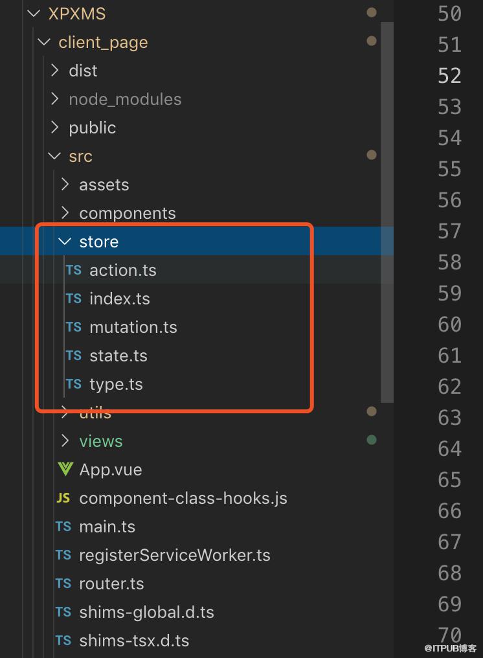This screenshot has width=483, height=658.
Task: Open the mutation.ts file
Action: (133, 327)
